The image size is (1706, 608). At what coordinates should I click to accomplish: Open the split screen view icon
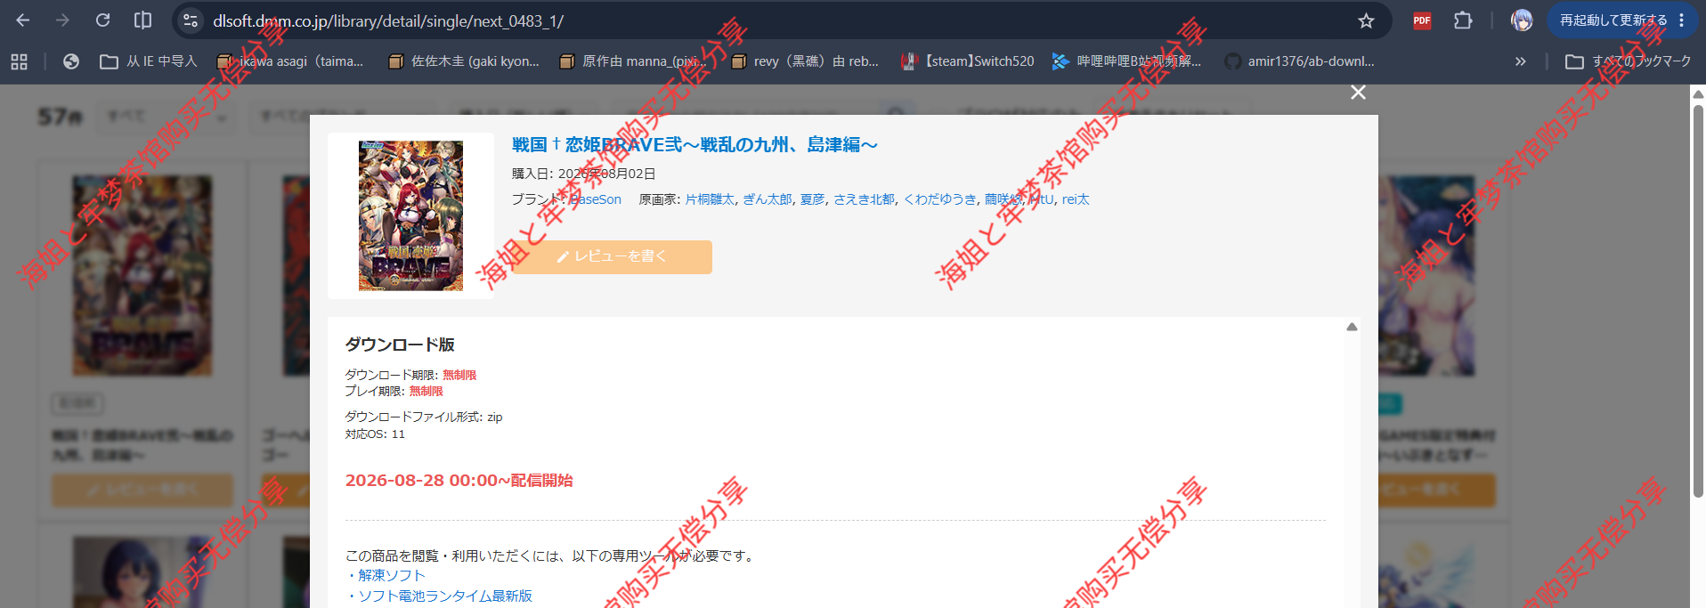(x=142, y=20)
